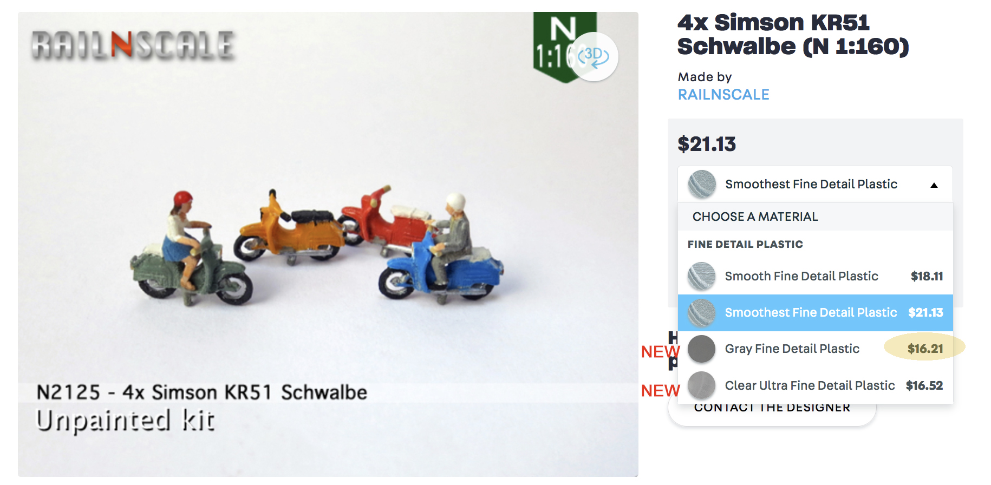Collapse the material dropdown using the arrow
This screenshot has width=991, height=485.
coord(934,185)
